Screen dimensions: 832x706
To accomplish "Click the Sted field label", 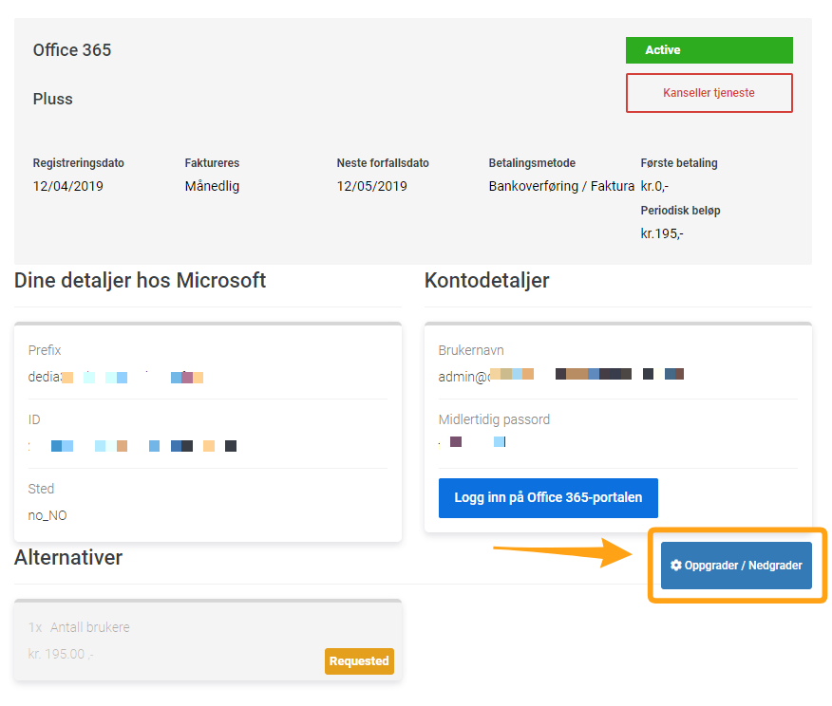I will [42, 489].
